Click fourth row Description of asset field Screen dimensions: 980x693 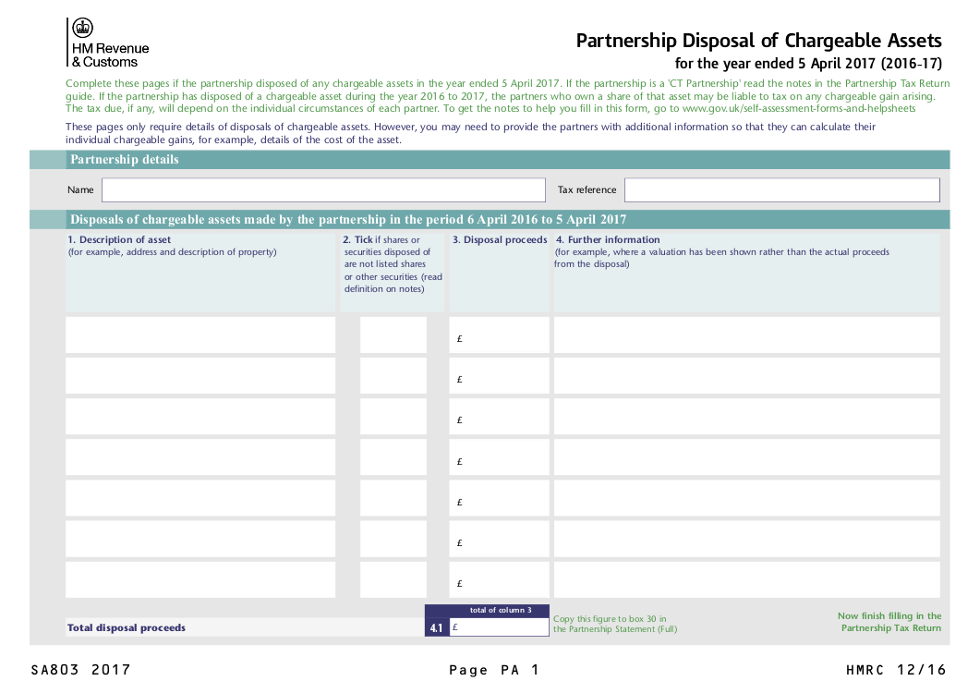coord(200,457)
